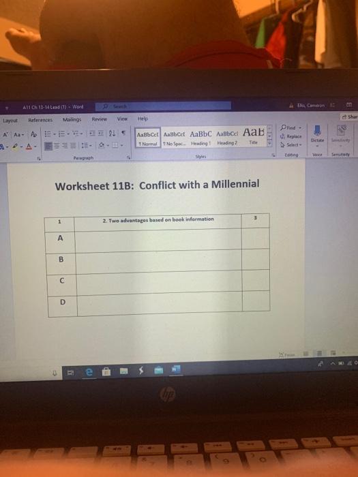Screen dimensions: 358x477
Task: Apply the Heading 2 style
Action: click(x=227, y=137)
